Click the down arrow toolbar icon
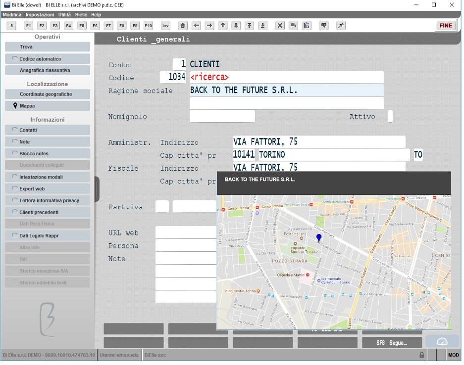Screen dimensions: 464x365 [x=236, y=26]
